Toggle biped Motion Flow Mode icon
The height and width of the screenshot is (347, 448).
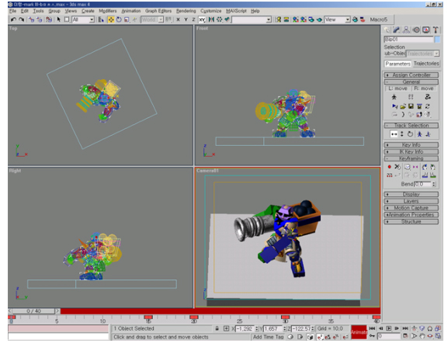428,97
